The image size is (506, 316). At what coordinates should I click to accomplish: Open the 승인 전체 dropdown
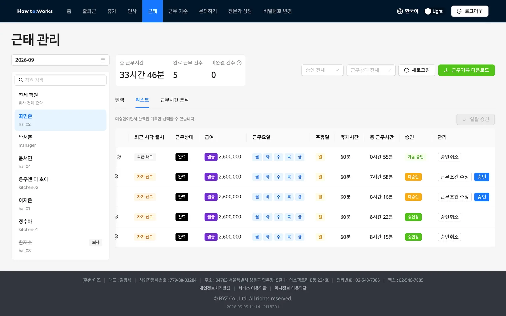pyautogui.click(x=322, y=70)
